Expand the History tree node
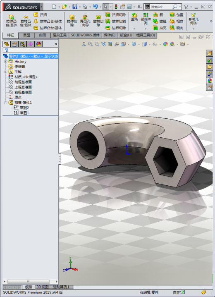215x297 pixels. 5,62
